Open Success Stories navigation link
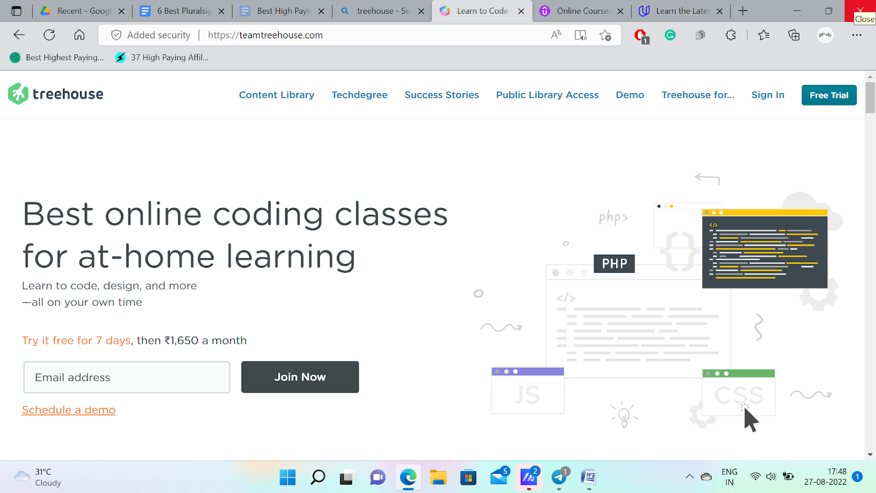 tap(442, 95)
